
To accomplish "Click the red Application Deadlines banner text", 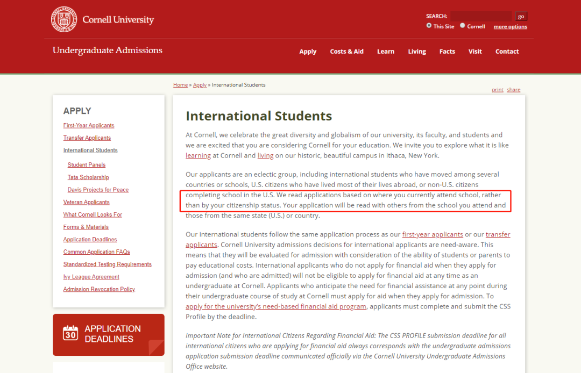I will pyautogui.click(x=112, y=334).
